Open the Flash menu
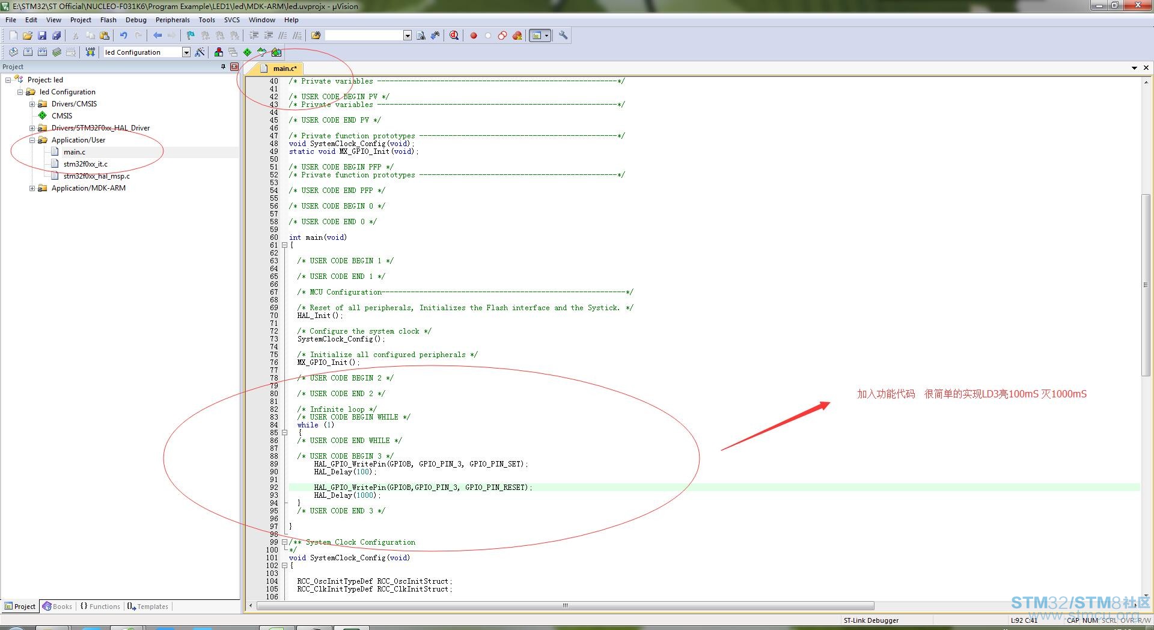The image size is (1154, 630). click(x=108, y=20)
